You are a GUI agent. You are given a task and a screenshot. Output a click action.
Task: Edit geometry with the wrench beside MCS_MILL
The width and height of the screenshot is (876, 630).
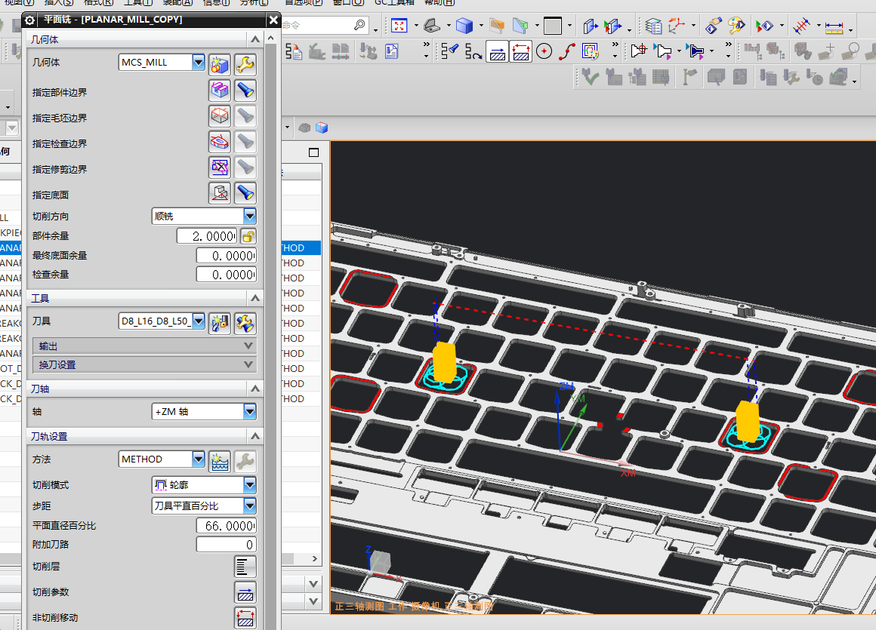pyautogui.click(x=245, y=65)
